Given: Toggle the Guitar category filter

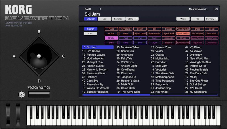Looking at the screenshot, I should tap(111, 34).
